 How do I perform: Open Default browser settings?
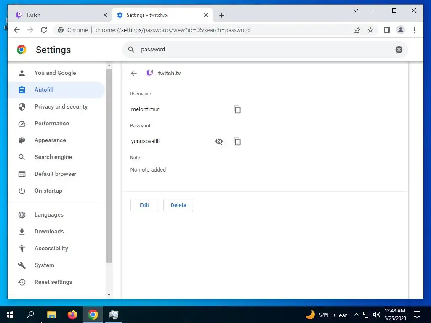click(56, 174)
